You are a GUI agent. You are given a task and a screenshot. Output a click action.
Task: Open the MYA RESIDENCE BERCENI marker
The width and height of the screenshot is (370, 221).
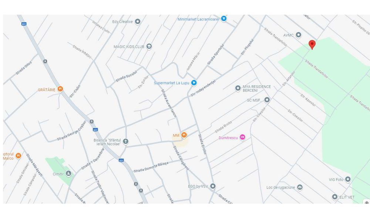(x=238, y=88)
